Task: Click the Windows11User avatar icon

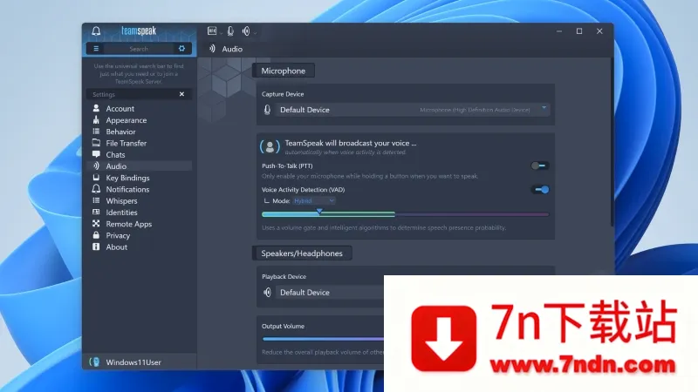Action: [x=94, y=362]
